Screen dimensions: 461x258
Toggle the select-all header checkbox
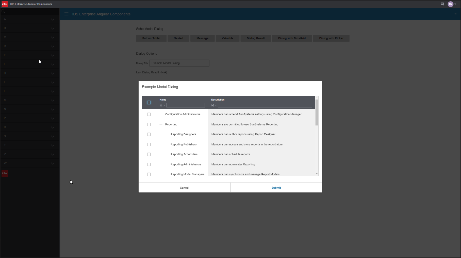coord(149,103)
